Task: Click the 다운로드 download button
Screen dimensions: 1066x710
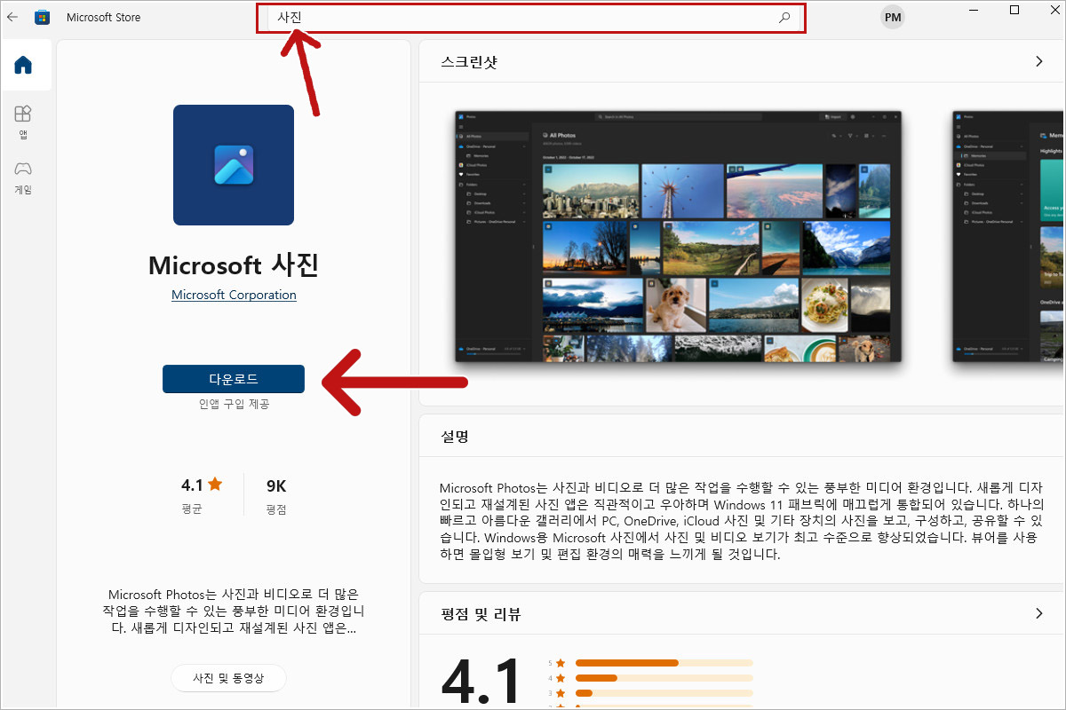Action: (x=234, y=379)
